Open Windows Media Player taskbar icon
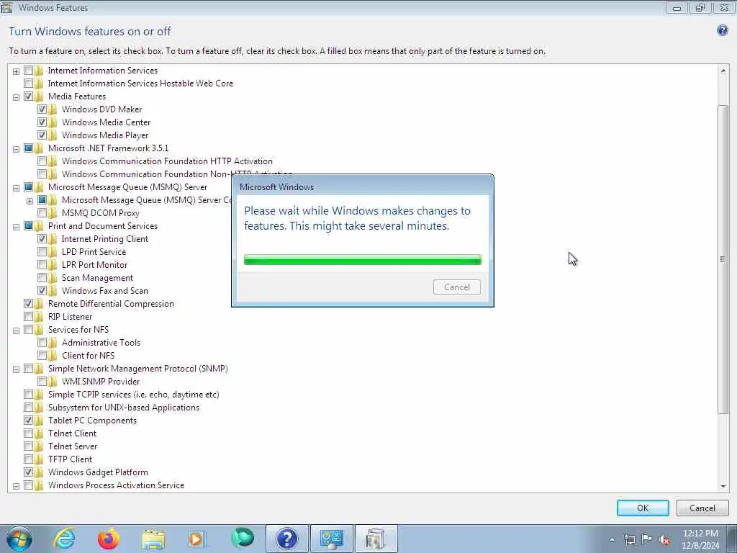This screenshot has width=737, height=553. click(196, 539)
